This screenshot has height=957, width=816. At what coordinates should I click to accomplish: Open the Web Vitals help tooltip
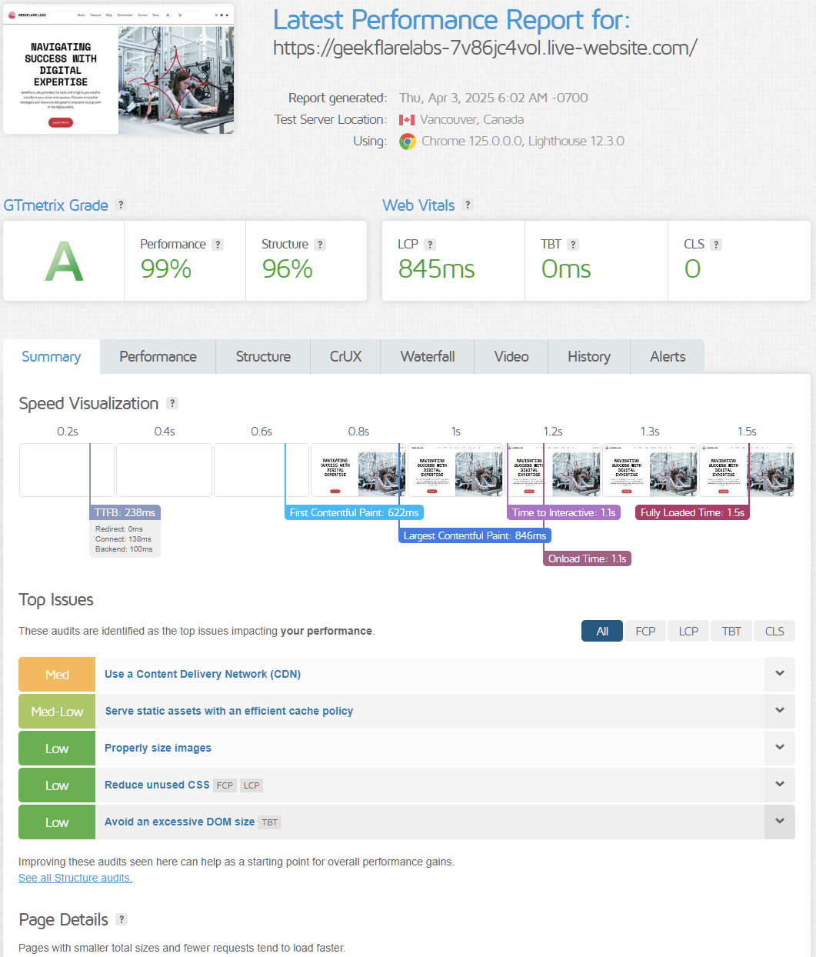click(x=468, y=205)
